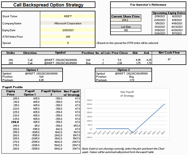This screenshot has width=188, height=155.
Task: Select upcoming expiry date 4/16/2021
Action: click(177, 23)
